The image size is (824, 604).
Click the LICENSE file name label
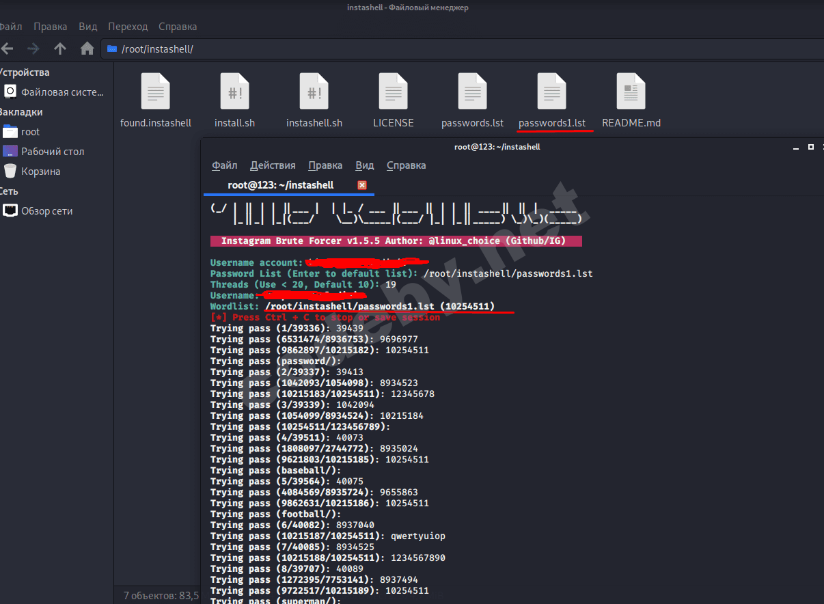[x=394, y=123]
